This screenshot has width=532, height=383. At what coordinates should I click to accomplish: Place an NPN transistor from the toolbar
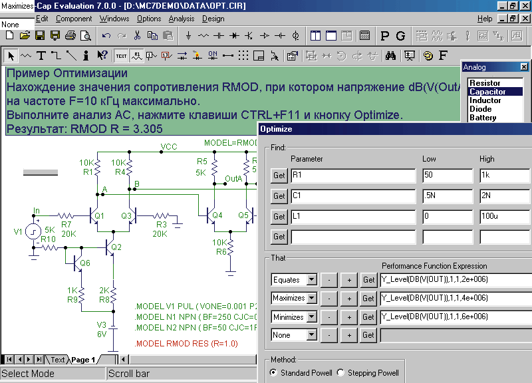249,36
